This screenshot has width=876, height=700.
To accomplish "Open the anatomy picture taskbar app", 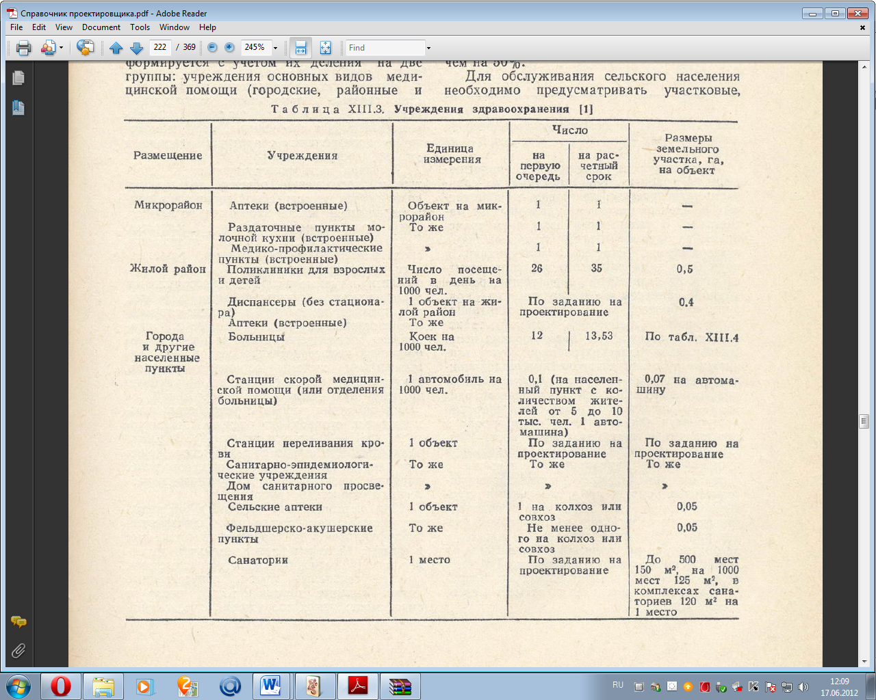I will click(x=314, y=686).
